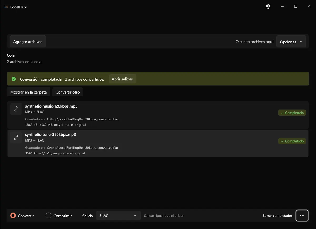
Task: Click 'Salidas: Igual que el origen' text
Action: click(164, 216)
